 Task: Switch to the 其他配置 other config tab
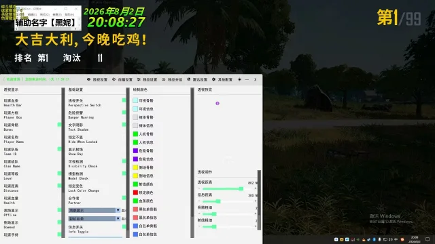[222, 79]
